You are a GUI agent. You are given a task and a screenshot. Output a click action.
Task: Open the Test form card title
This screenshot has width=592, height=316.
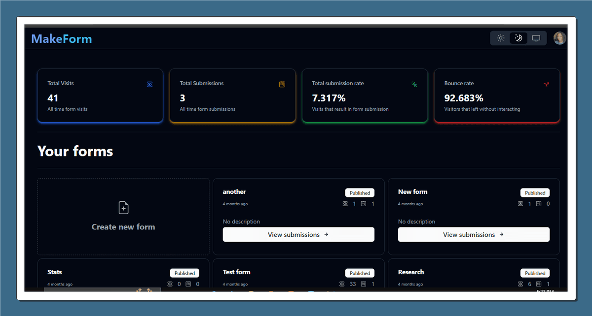point(236,272)
